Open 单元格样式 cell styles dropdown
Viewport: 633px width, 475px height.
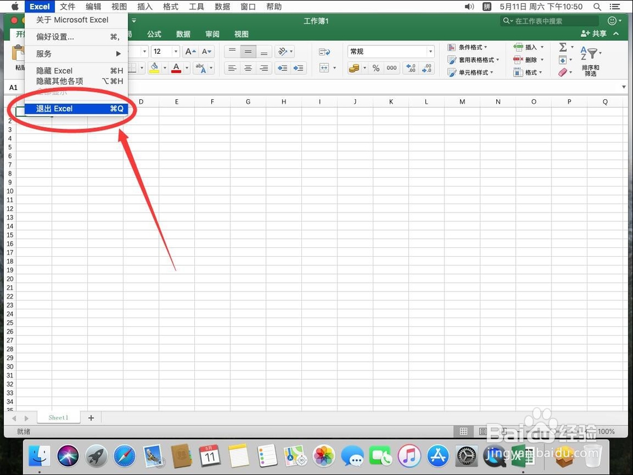click(470, 73)
